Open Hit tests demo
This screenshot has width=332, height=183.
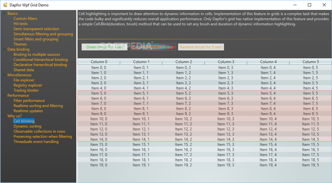20,24
